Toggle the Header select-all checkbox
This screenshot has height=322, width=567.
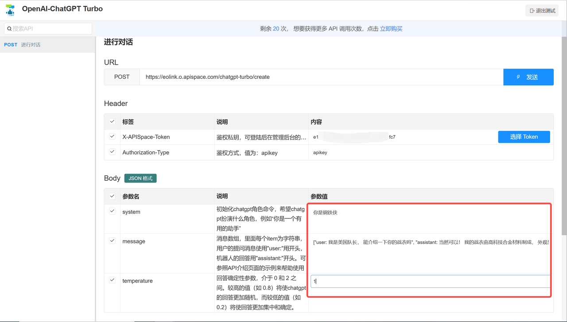point(112,121)
